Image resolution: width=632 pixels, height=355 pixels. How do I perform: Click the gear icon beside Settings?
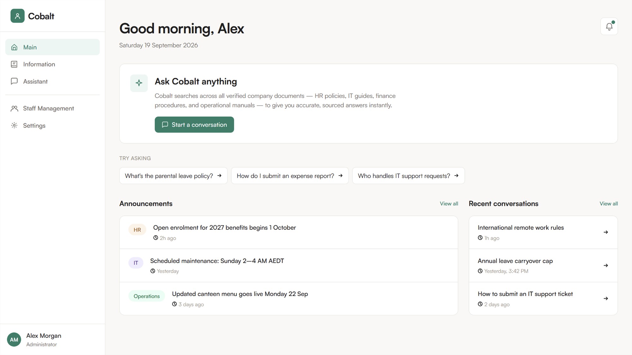(x=14, y=125)
